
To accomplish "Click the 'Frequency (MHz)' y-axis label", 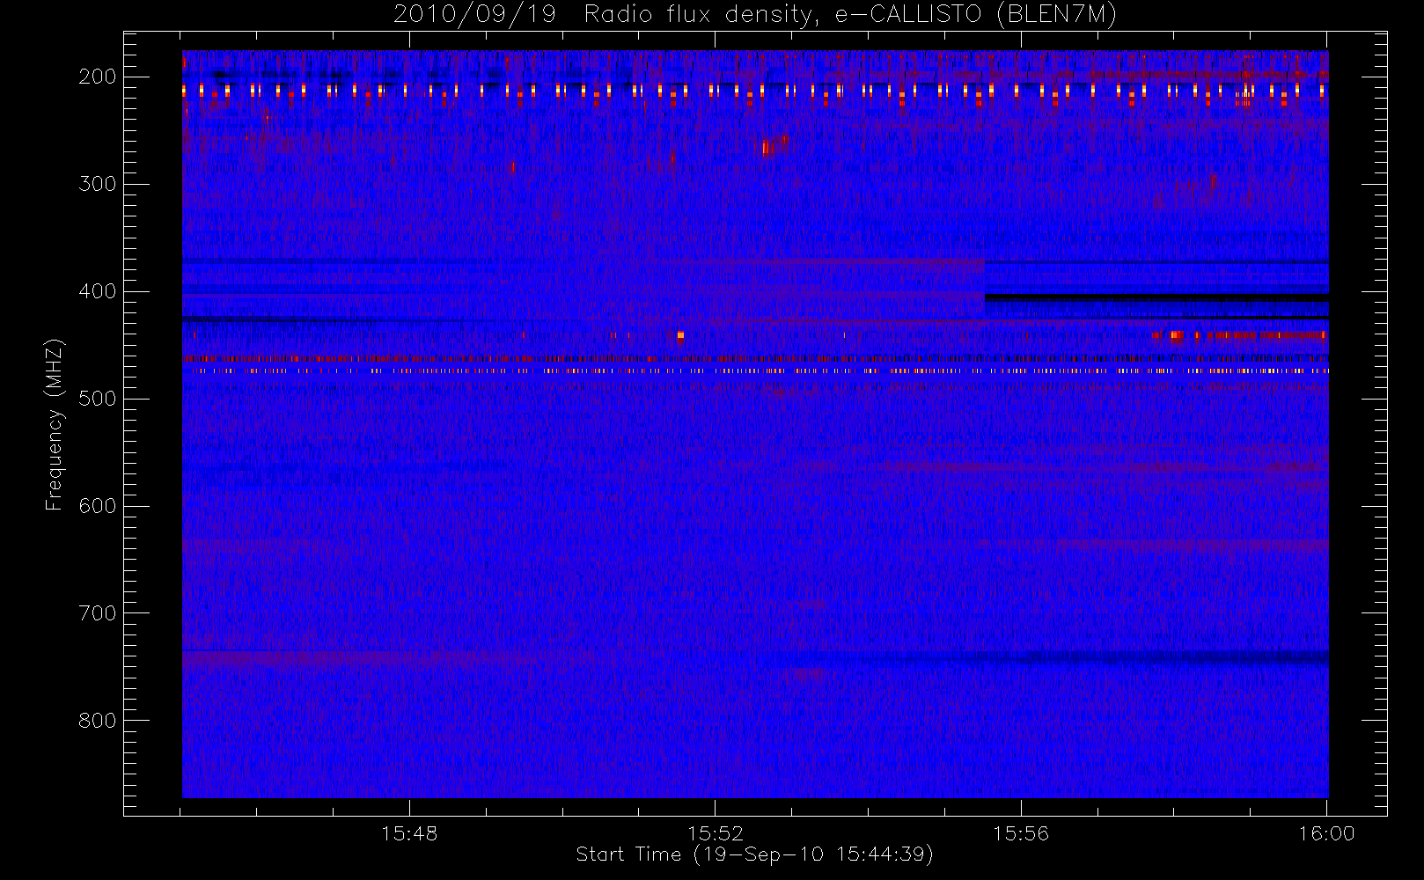I will coord(55,424).
